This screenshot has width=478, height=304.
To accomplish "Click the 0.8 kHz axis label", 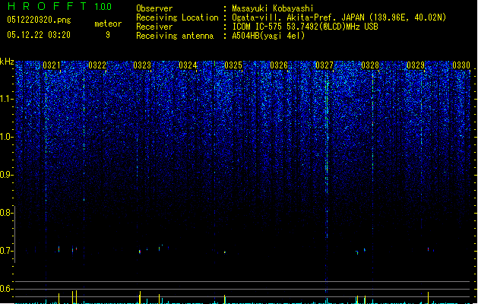I will tap(7, 213).
